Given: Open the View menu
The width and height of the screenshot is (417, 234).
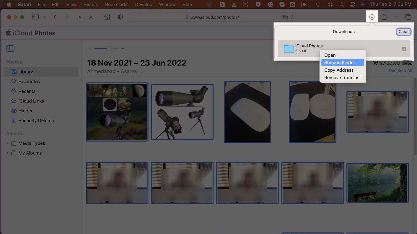Looking at the screenshot, I should (71, 4).
